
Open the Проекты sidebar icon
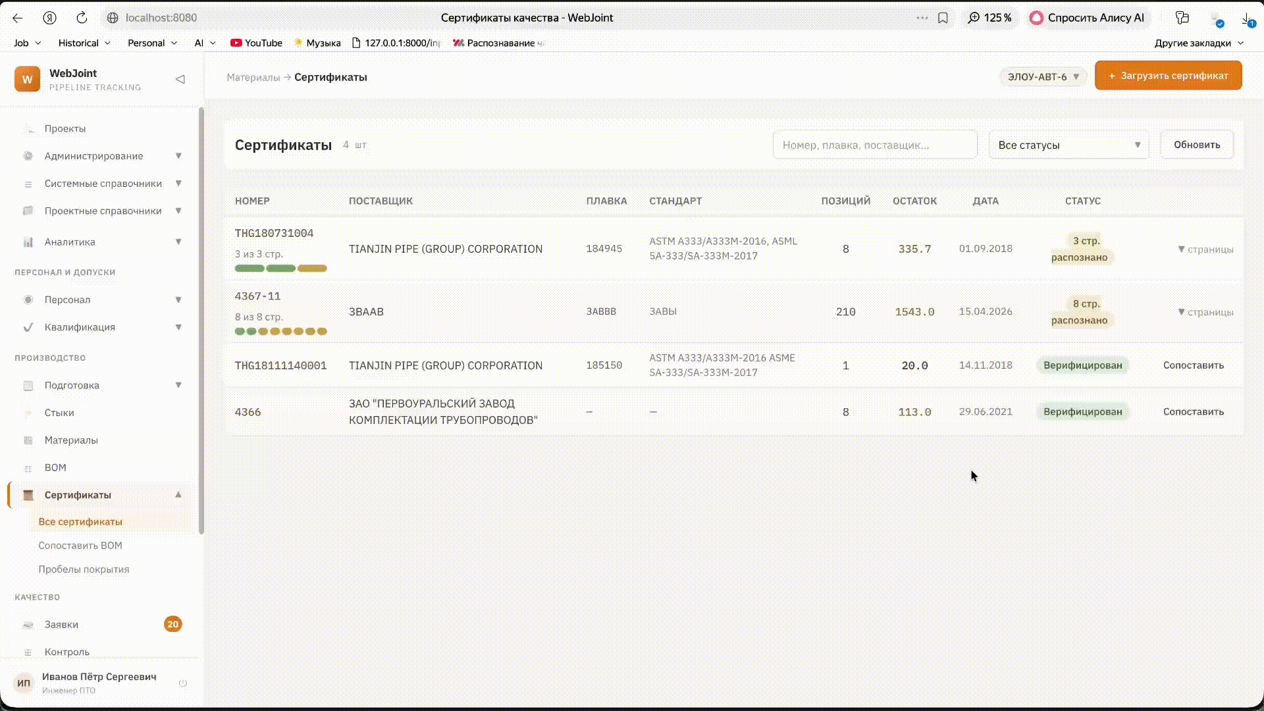coord(28,129)
